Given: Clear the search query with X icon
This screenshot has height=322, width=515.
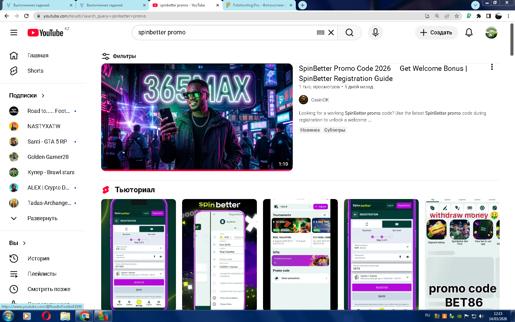Looking at the screenshot, I should pyautogui.click(x=331, y=33).
